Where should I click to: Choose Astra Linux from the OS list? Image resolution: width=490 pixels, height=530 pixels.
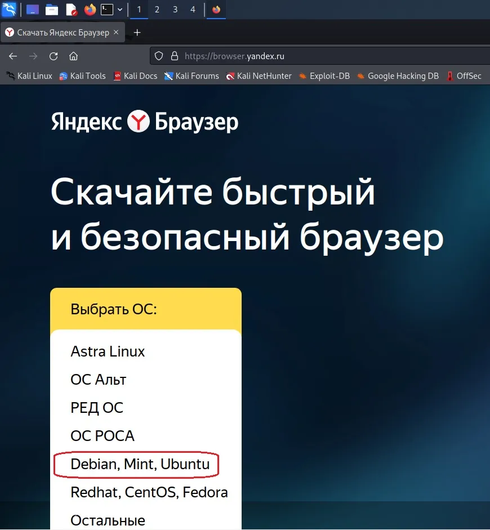[x=108, y=351]
